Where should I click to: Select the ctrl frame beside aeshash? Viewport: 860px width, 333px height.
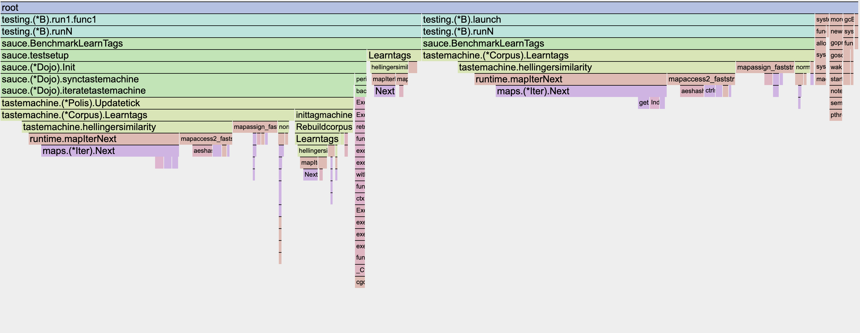point(709,91)
